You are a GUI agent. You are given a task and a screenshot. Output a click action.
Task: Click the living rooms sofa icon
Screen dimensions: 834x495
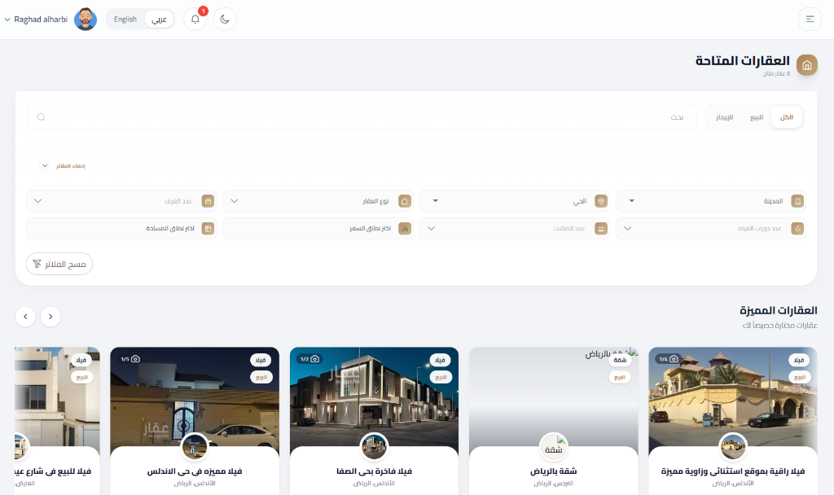(600, 228)
